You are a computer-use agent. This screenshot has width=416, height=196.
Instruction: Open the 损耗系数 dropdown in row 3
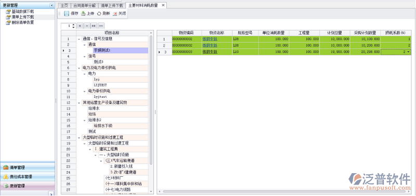click(x=408, y=52)
